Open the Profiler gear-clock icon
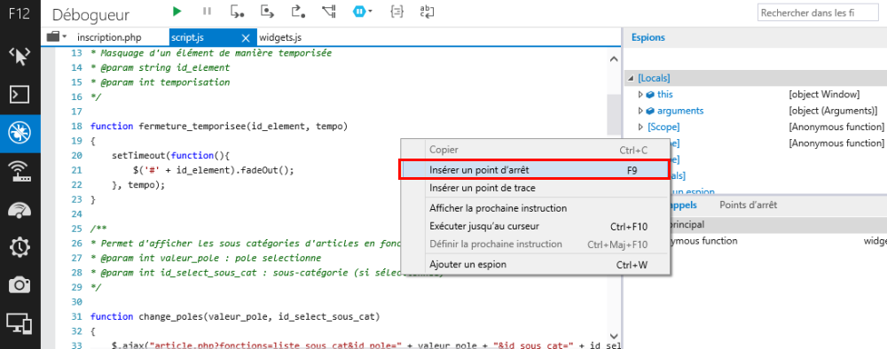The height and width of the screenshot is (349, 887). (20, 247)
